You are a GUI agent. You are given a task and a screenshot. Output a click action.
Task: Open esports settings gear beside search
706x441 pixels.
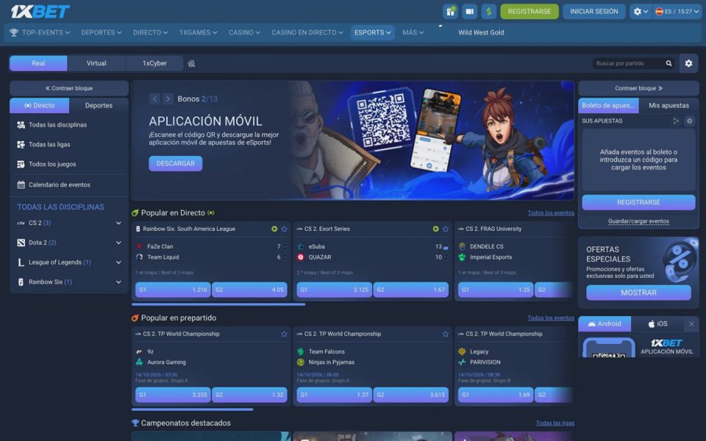[688, 63]
